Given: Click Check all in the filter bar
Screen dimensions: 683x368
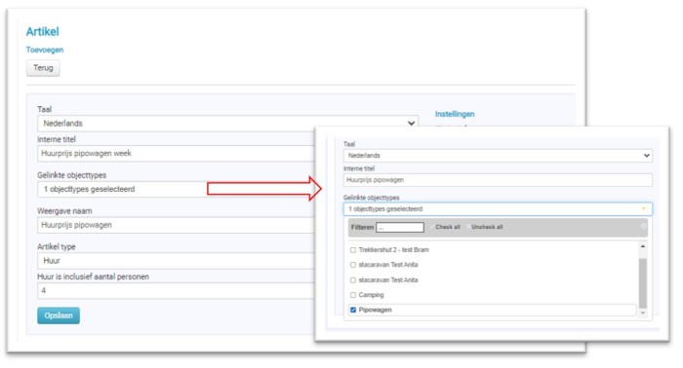Looking at the screenshot, I should click(447, 227).
